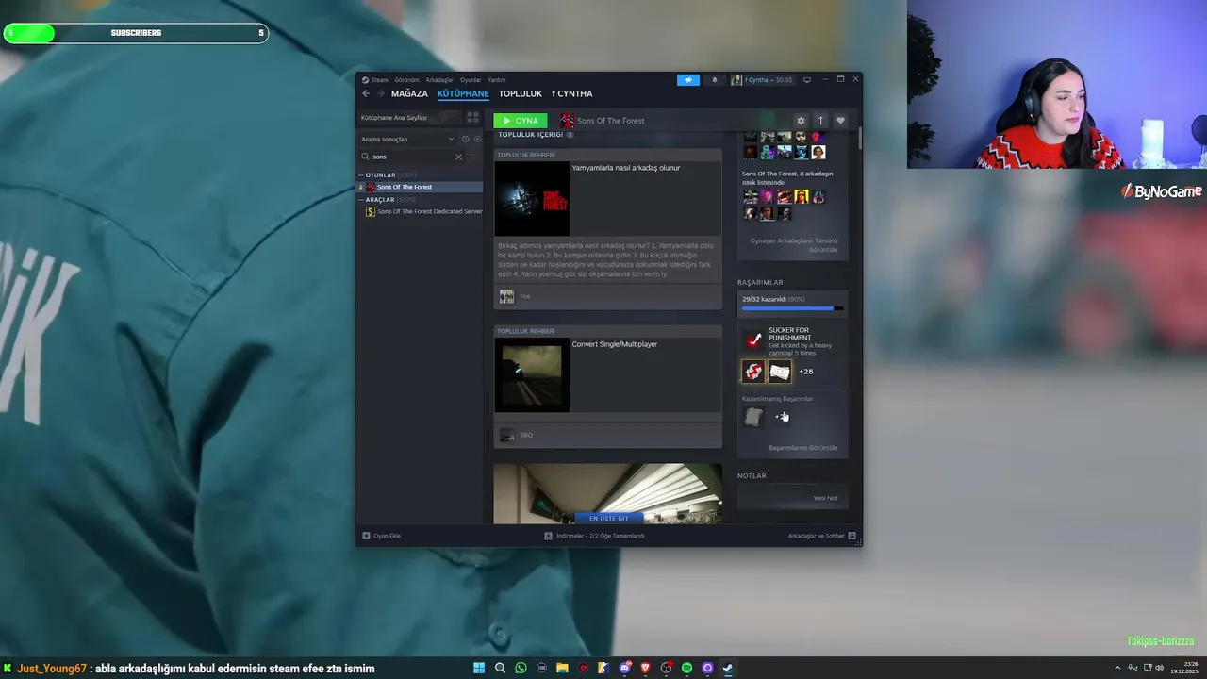Open the 'Yamyamlarla nasıl arkadaş olunur' guide thumbnail
The width and height of the screenshot is (1207, 679).
tap(532, 199)
